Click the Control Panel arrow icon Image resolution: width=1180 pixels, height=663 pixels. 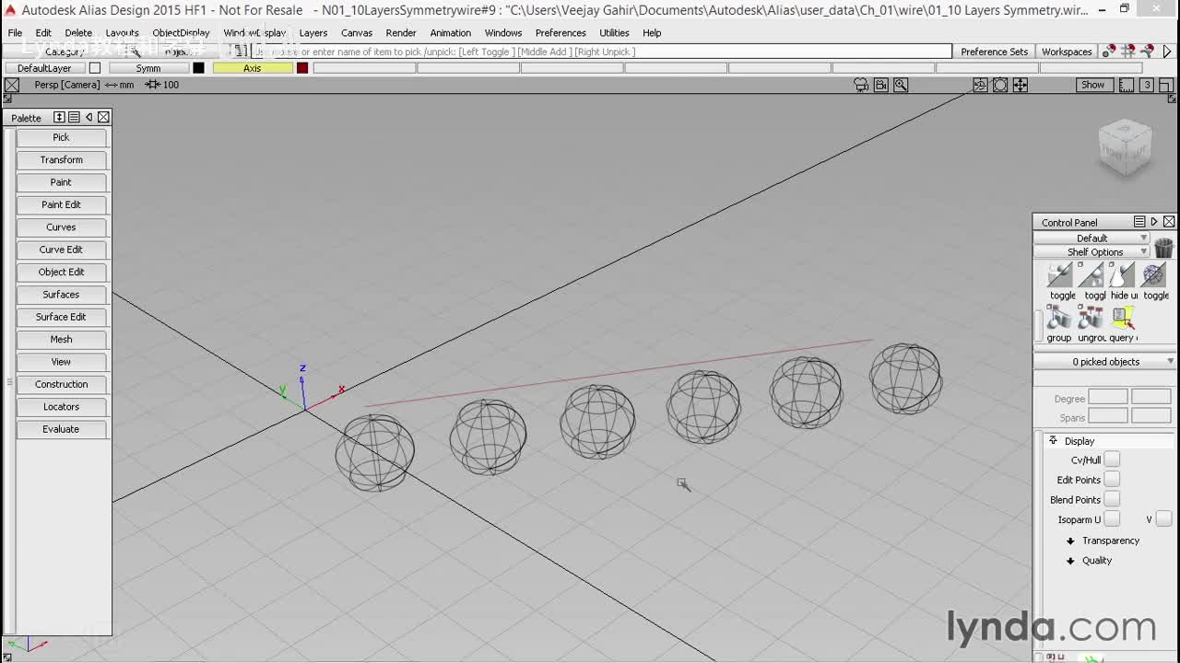(1154, 222)
